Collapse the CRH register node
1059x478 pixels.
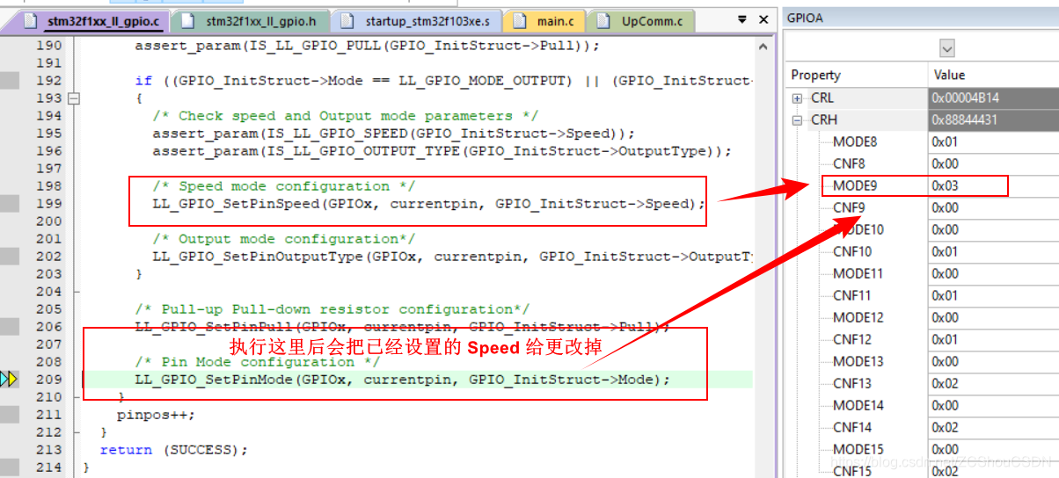click(x=797, y=120)
